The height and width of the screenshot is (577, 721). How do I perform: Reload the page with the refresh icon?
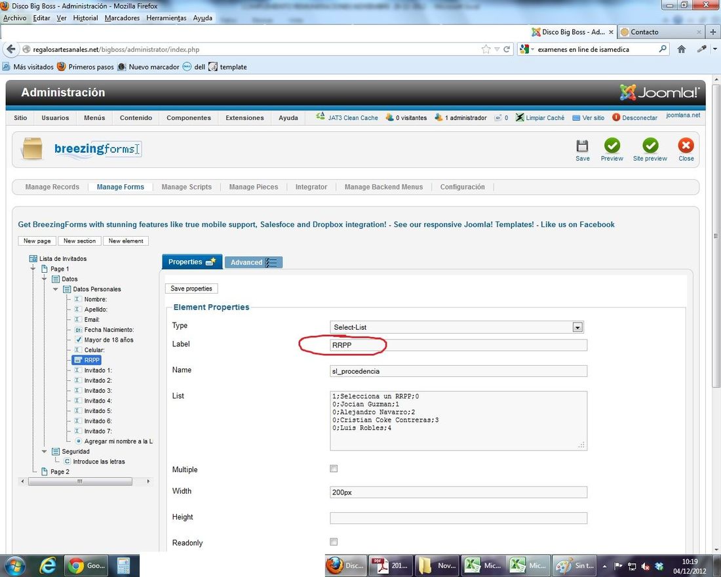507,49
